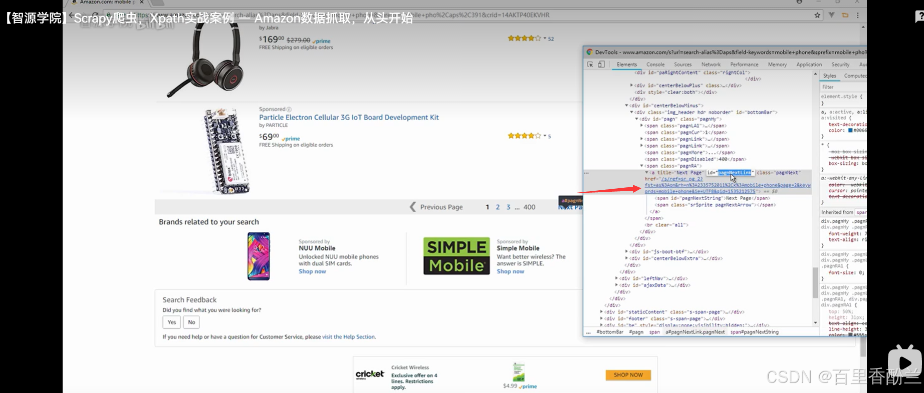The height and width of the screenshot is (393, 924).
Task: Click the blue color swatch for color #0066
Action: 850,130
